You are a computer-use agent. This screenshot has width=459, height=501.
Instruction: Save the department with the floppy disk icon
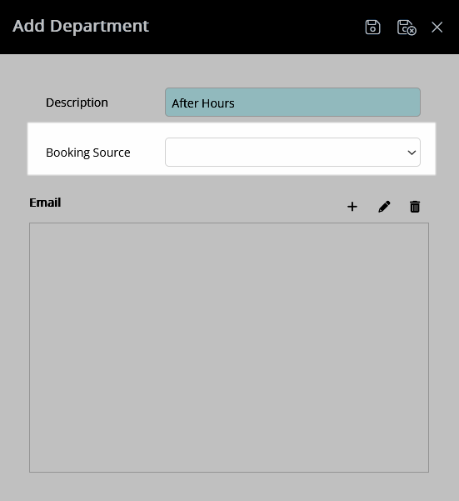click(372, 27)
